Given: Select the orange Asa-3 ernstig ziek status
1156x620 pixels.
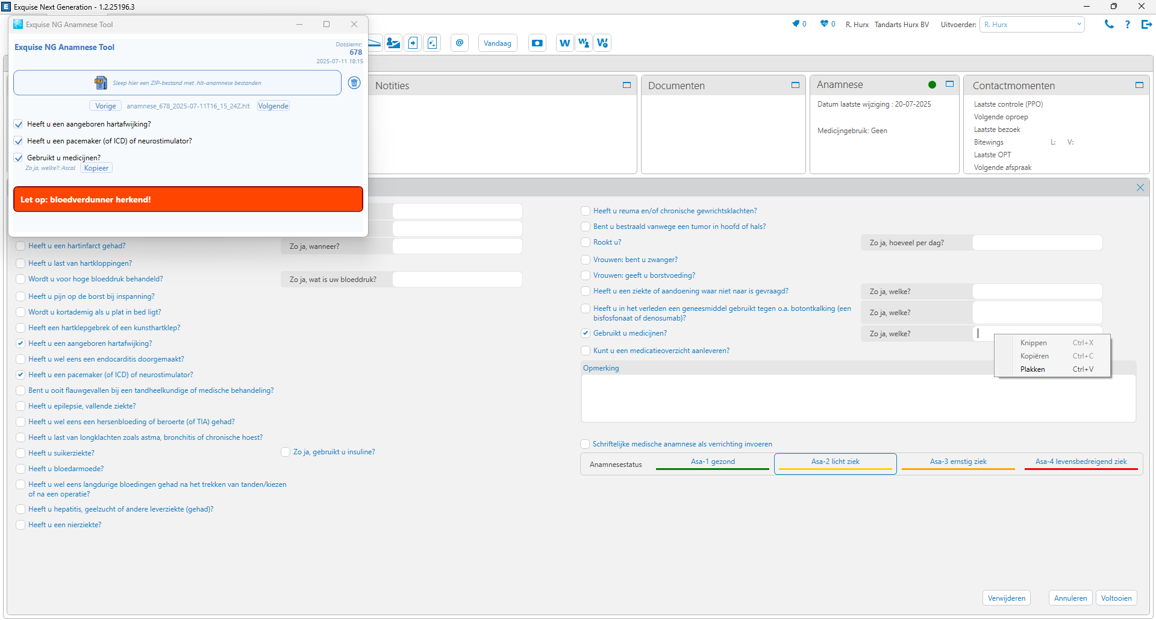Looking at the screenshot, I should tap(958, 463).
